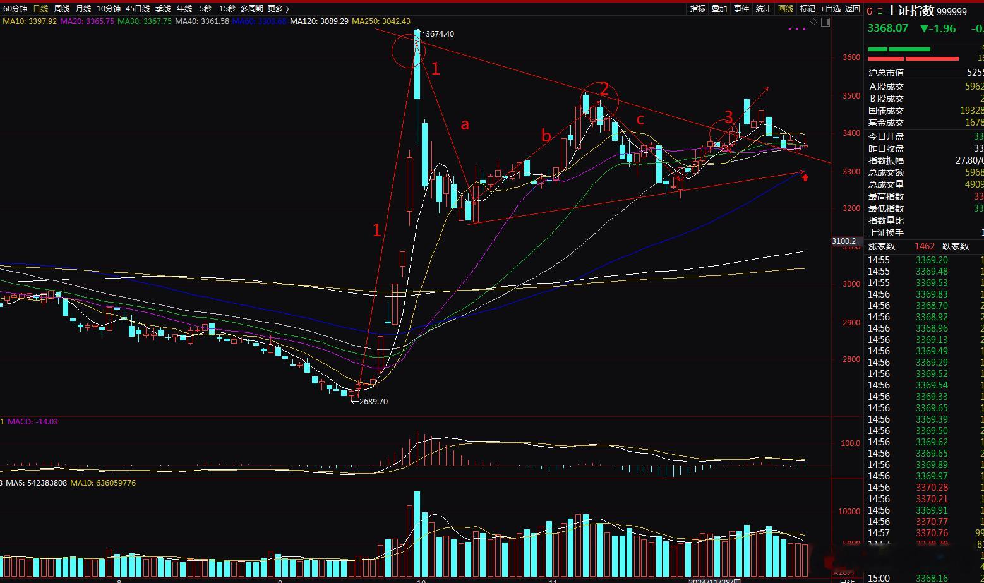Click the MA10: 3397.92 label

30,21
